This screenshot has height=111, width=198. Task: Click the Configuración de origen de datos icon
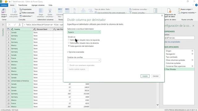(169, 11)
